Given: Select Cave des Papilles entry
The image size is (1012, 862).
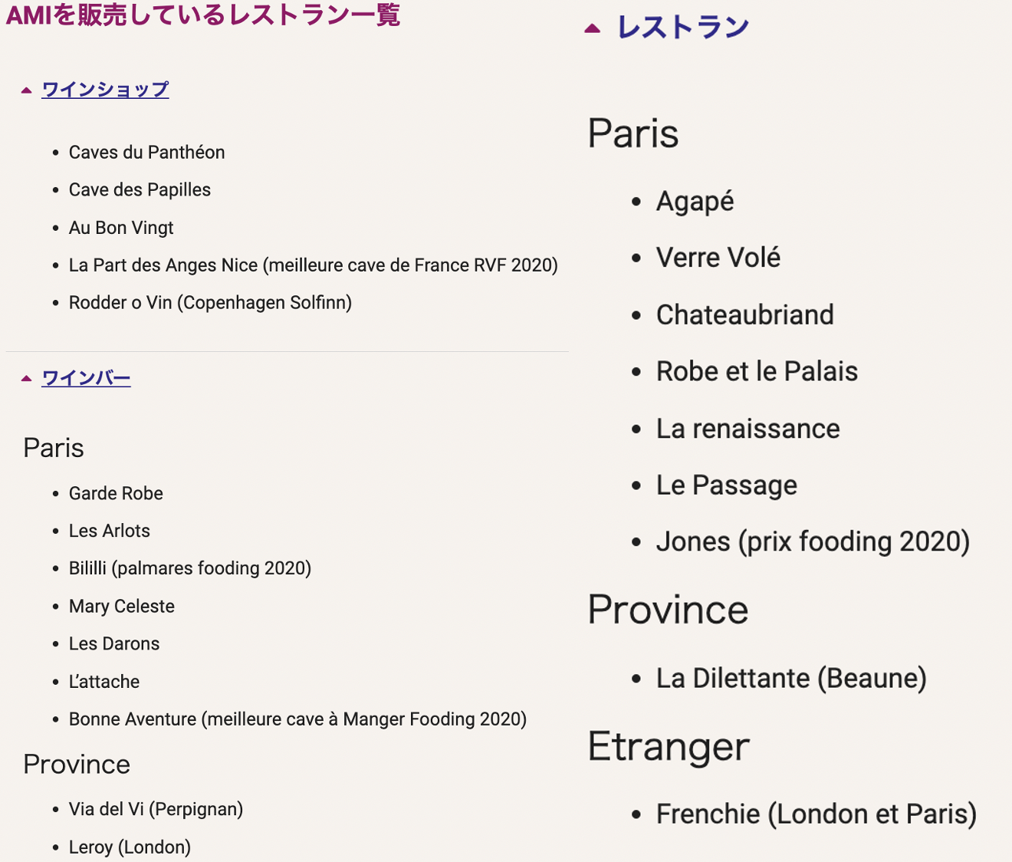Looking at the screenshot, I should point(140,190).
